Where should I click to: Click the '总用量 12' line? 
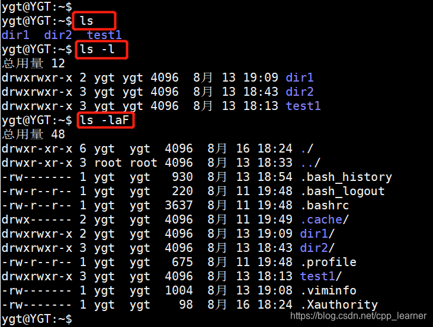point(33,63)
